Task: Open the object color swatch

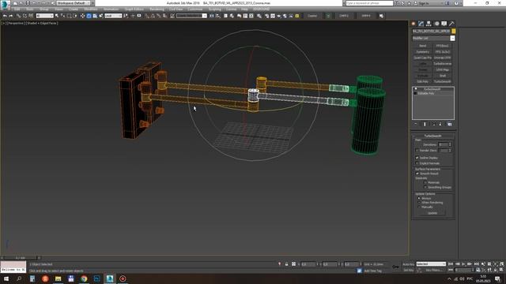Action: point(453,32)
